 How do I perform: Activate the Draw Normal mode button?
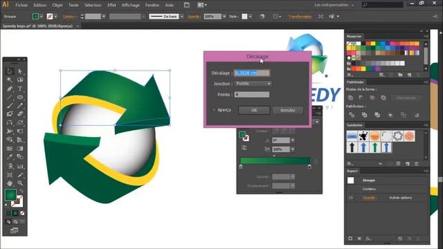click(x=8, y=221)
